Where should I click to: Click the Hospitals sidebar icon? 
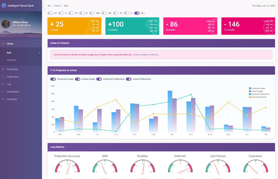[3, 99]
